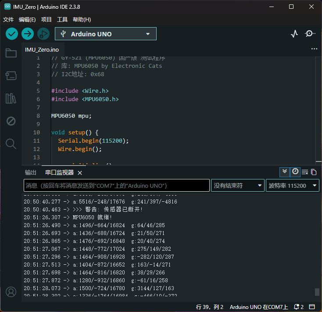Screen dimensions: 322x312
Task: Click the serial message input field
Action: (116, 186)
